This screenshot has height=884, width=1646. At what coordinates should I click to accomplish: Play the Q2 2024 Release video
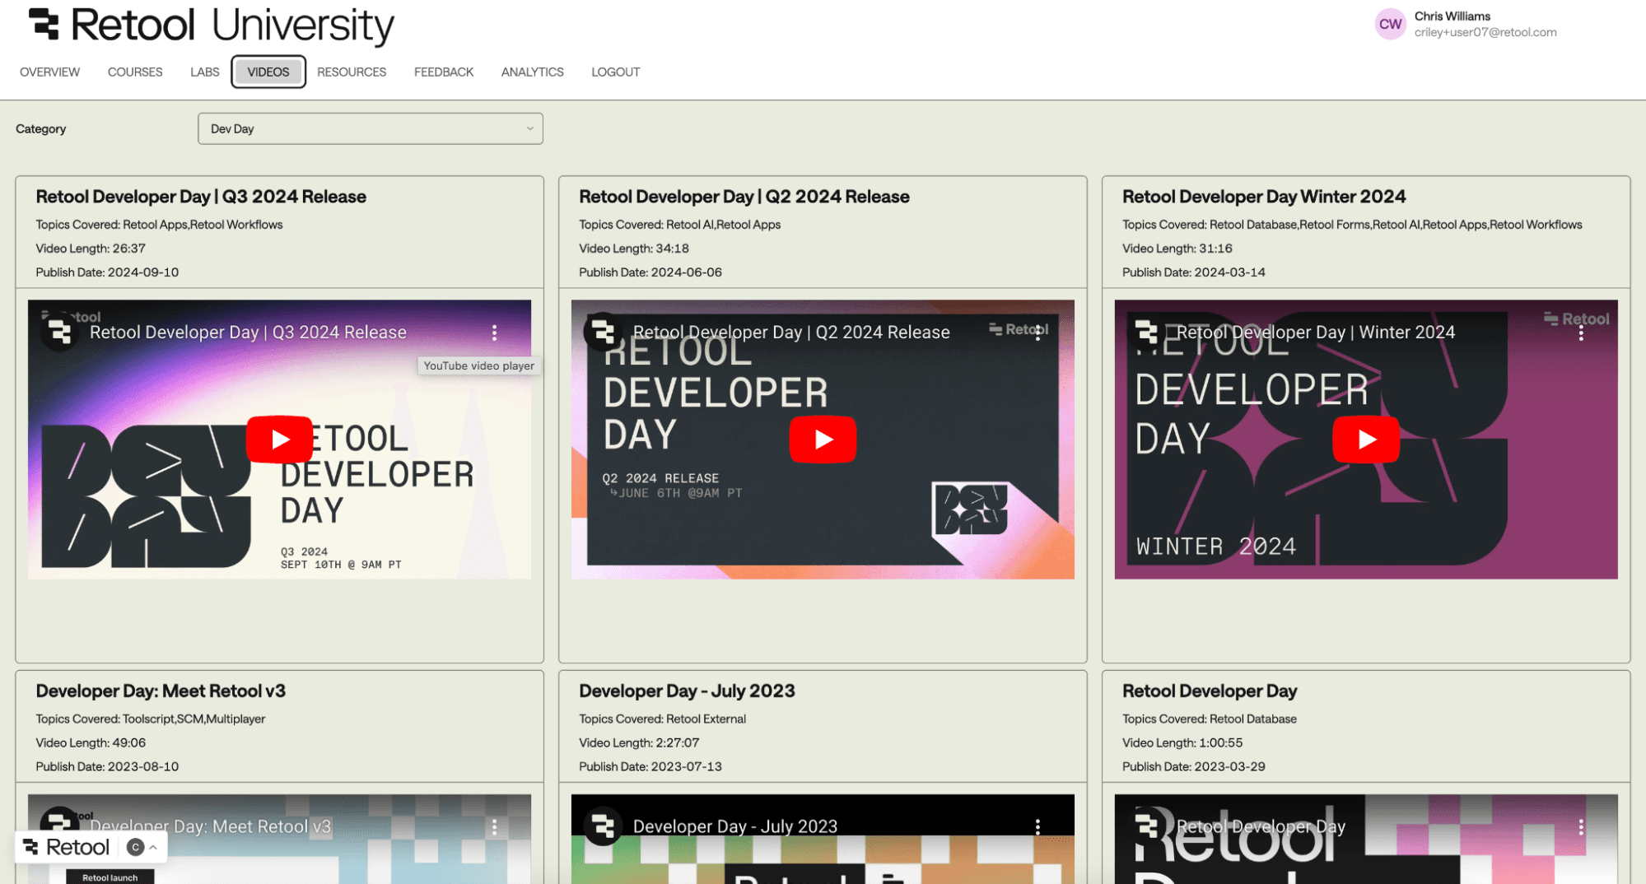point(822,438)
